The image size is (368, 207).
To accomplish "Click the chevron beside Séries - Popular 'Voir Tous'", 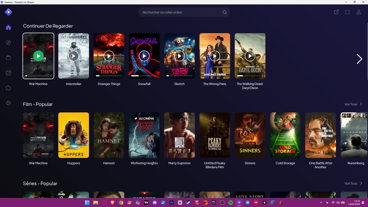I will (361, 183).
